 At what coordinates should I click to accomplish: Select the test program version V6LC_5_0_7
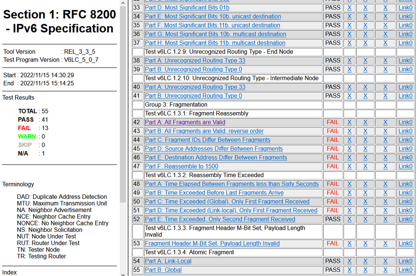(x=81, y=60)
